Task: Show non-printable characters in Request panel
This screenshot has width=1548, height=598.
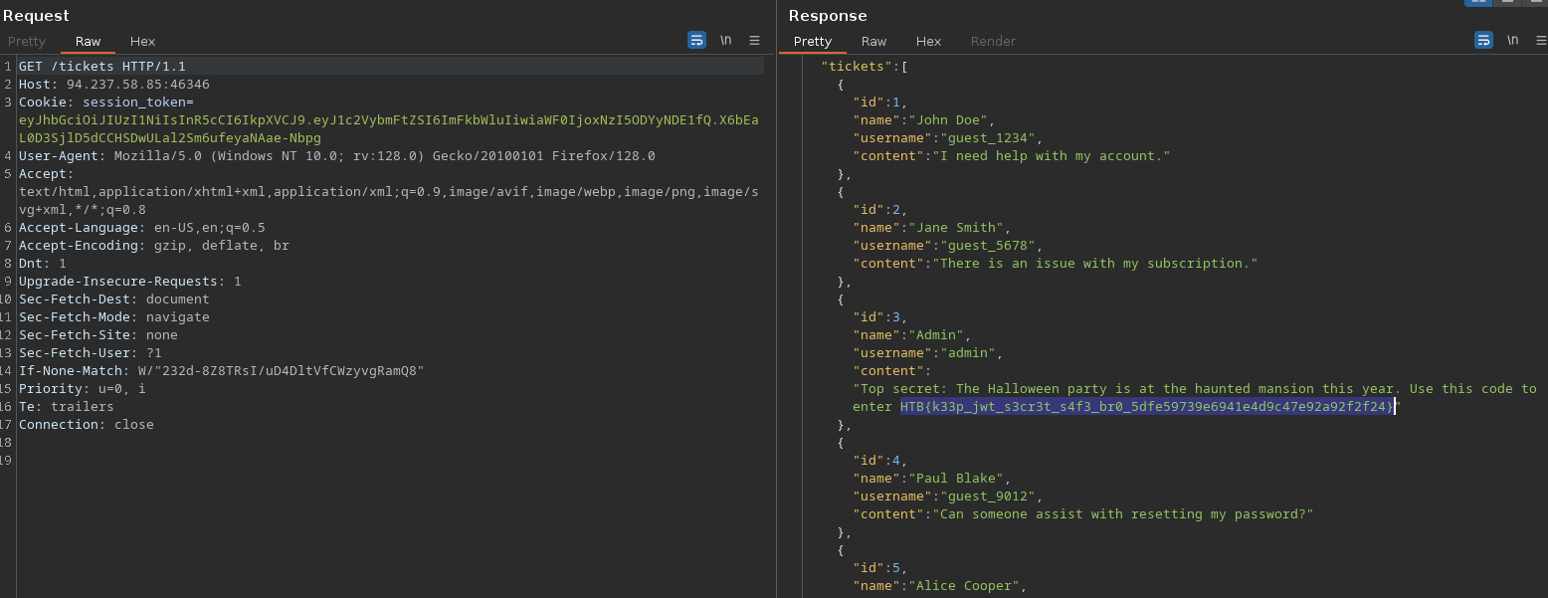Action: (x=726, y=41)
